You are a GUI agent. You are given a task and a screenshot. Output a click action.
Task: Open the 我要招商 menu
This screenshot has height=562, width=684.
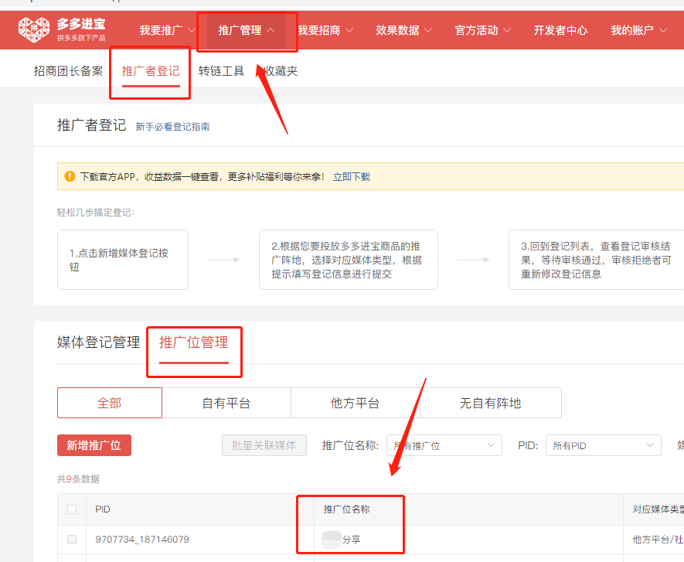point(319,30)
